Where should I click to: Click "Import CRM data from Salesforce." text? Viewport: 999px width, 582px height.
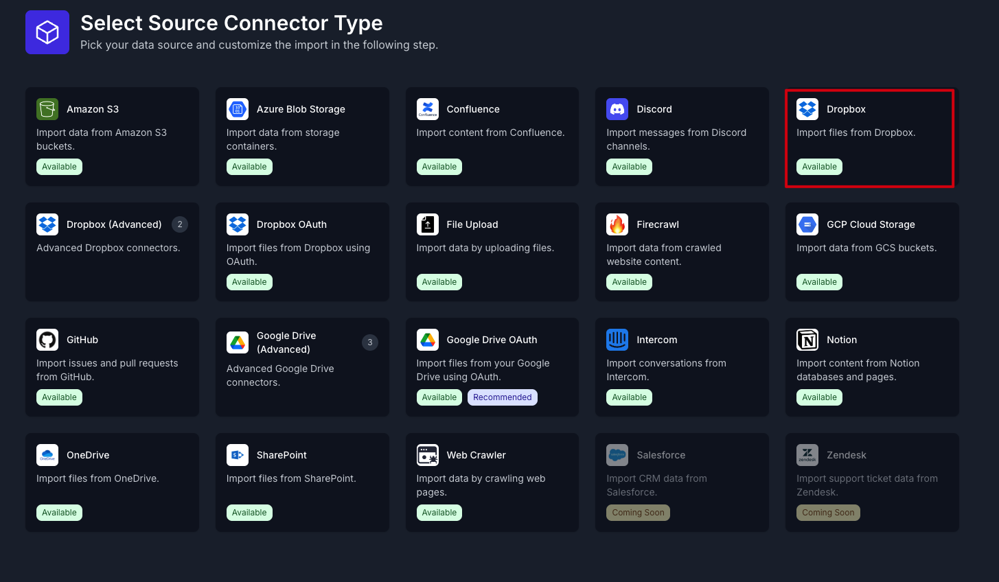tap(656, 485)
